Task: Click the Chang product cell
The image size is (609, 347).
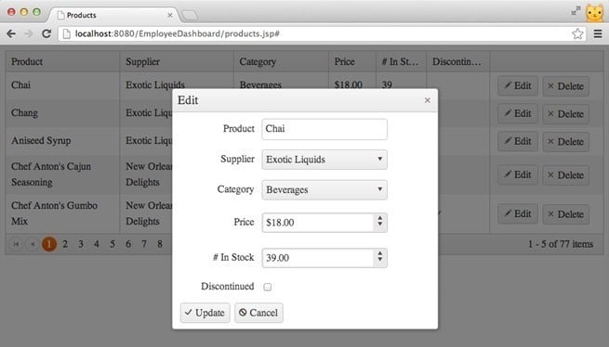Action: click(62, 113)
